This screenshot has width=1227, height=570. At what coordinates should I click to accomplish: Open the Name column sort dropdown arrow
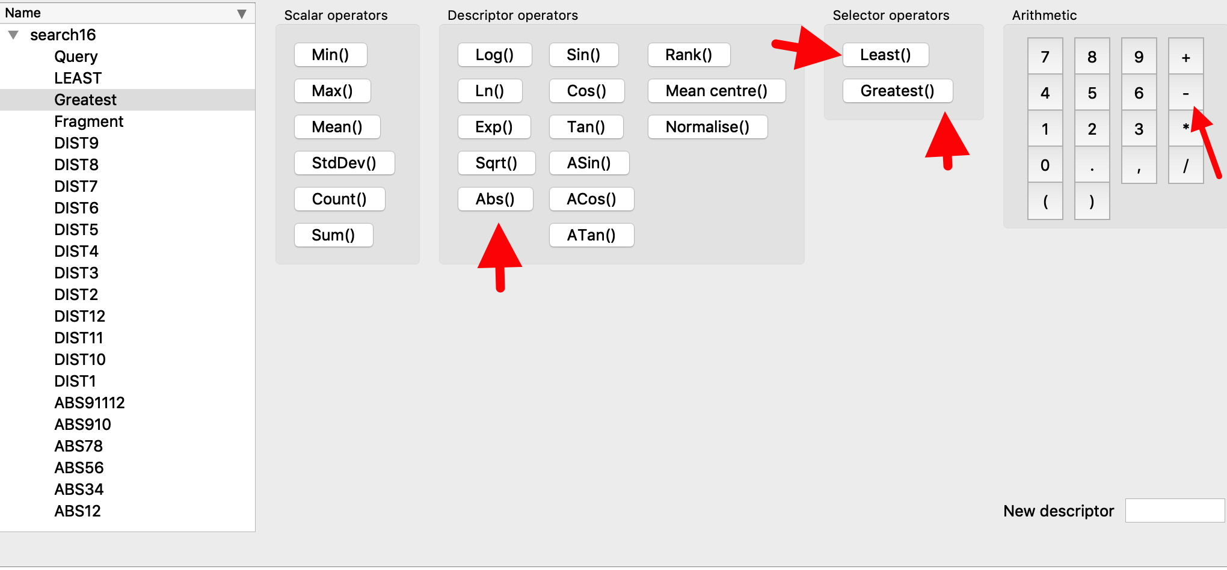point(241,13)
